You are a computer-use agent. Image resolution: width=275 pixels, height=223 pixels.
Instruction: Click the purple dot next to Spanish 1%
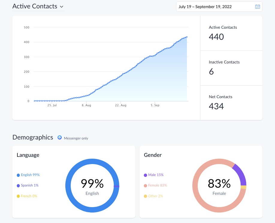pos(18,185)
